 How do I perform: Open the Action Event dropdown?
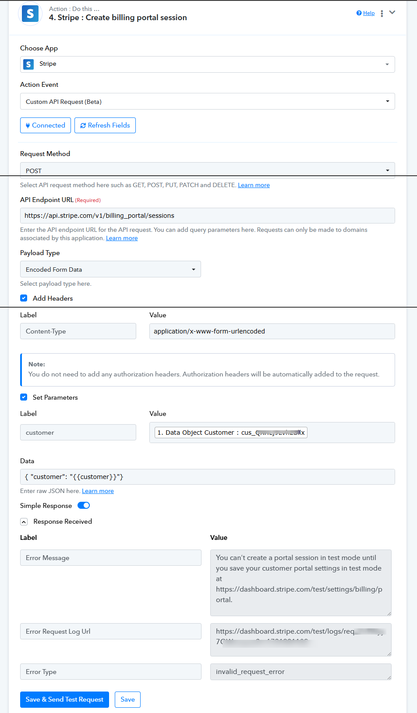[x=208, y=101]
